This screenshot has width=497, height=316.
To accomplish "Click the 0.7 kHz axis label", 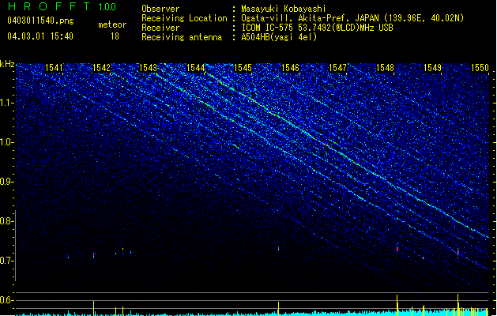I will pyautogui.click(x=6, y=261).
